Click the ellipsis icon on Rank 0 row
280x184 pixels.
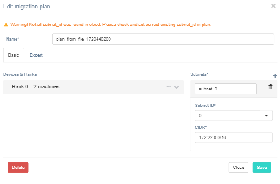[x=169, y=87]
